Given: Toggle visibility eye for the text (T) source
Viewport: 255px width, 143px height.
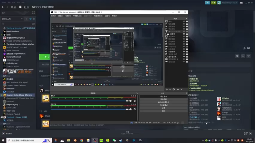Looking at the screenshot, I should click(x=184, y=31).
